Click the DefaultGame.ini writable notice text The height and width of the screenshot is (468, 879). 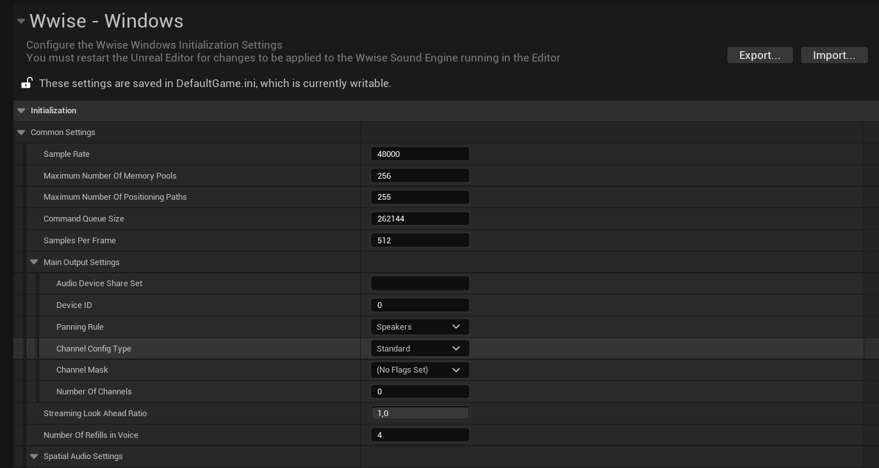[x=215, y=83]
